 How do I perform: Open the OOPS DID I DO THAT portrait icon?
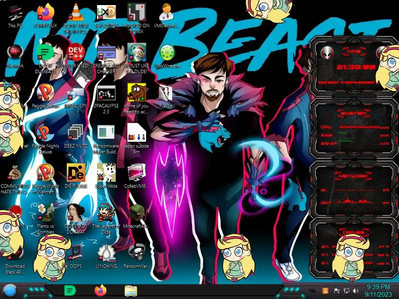76,219
